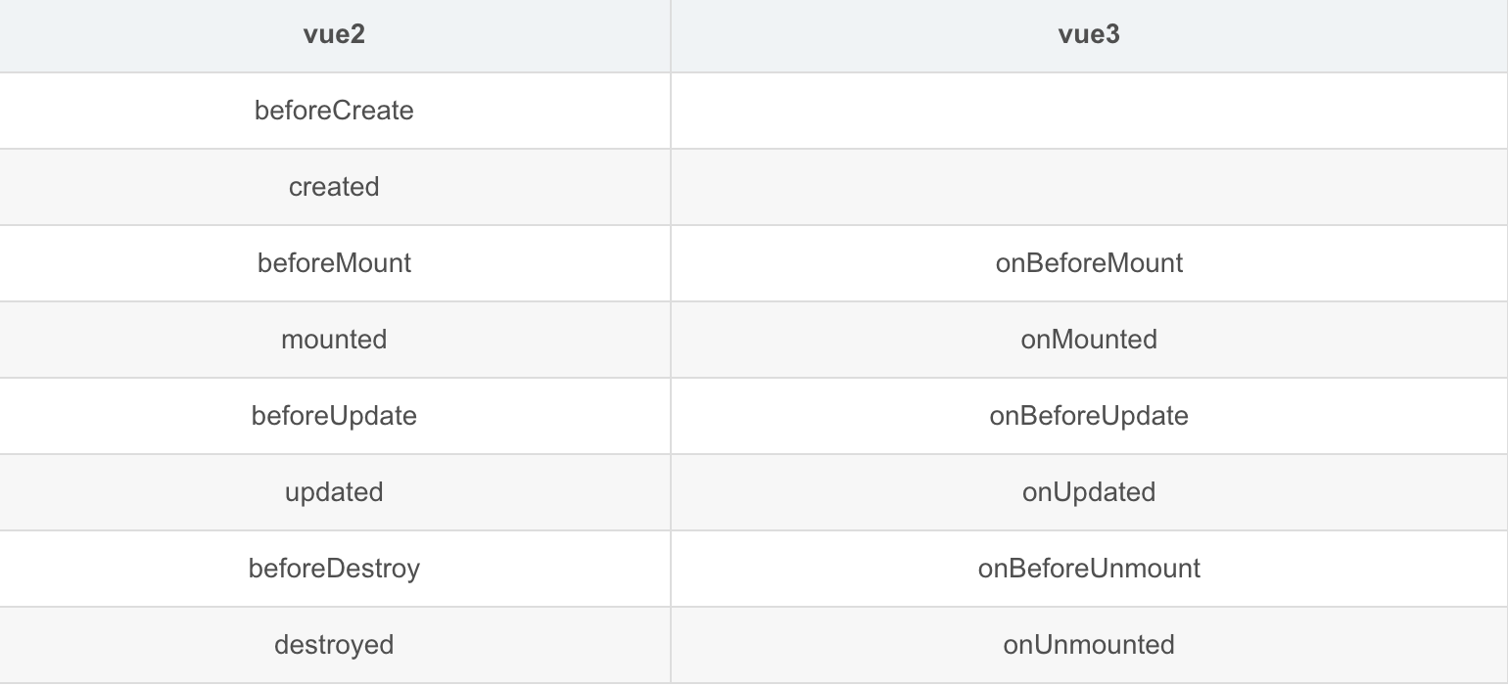
Task: Select the destroyed cell
Action: [x=334, y=645]
